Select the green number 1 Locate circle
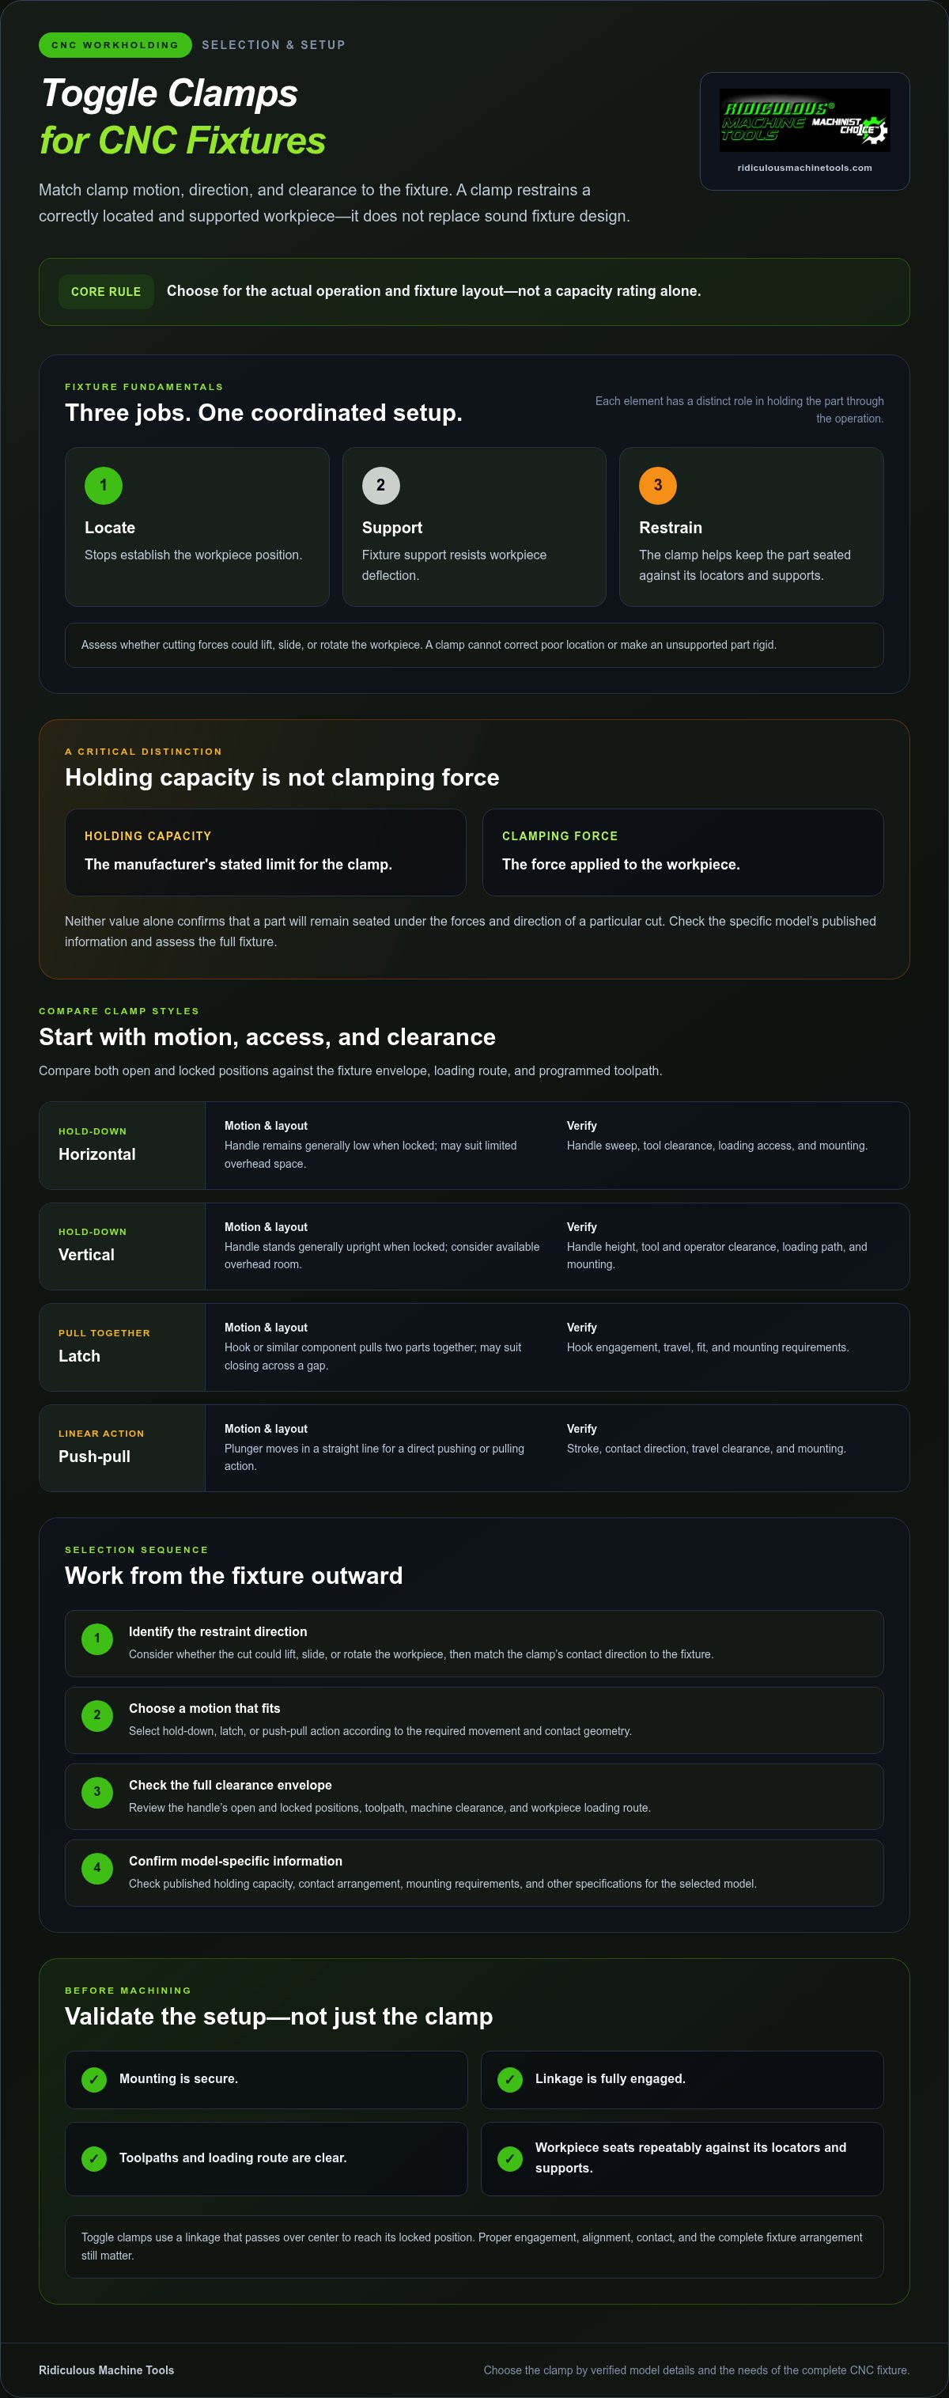Image resolution: width=949 pixels, height=2398 pixels. click(x=104, y=485)
